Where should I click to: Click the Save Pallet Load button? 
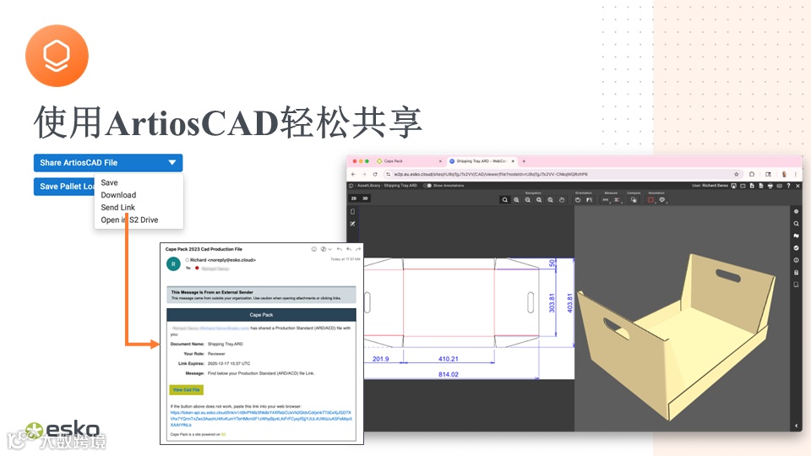(65, 186)
